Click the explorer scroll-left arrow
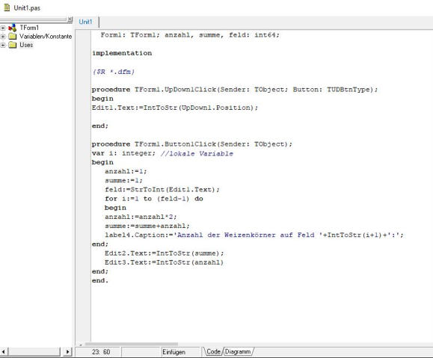Screen dimensions: 433x358 tap(4, 352)
